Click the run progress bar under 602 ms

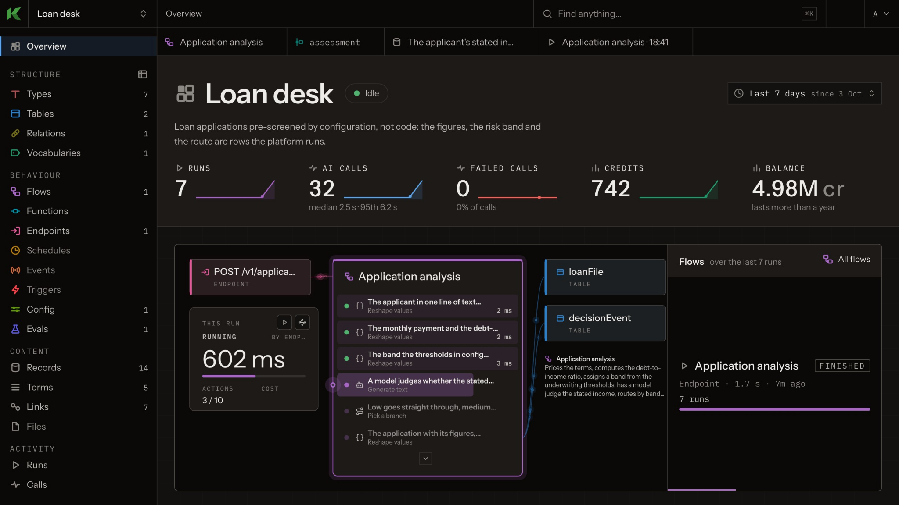pyautogui.click(x=254, y=376)
